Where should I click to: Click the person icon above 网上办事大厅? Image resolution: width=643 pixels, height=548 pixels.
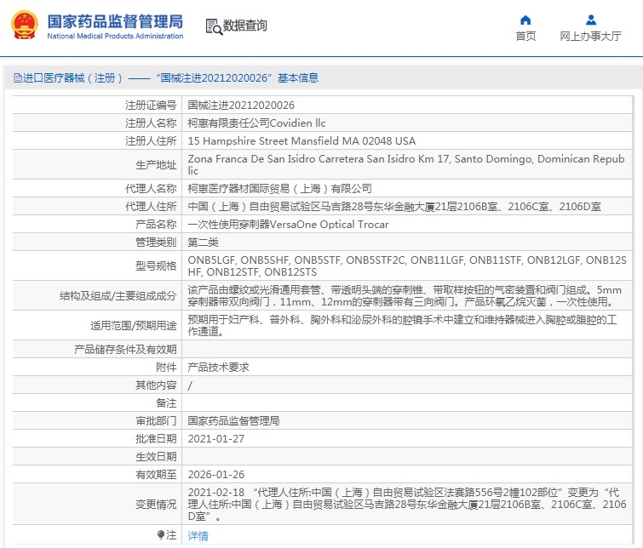590,20
